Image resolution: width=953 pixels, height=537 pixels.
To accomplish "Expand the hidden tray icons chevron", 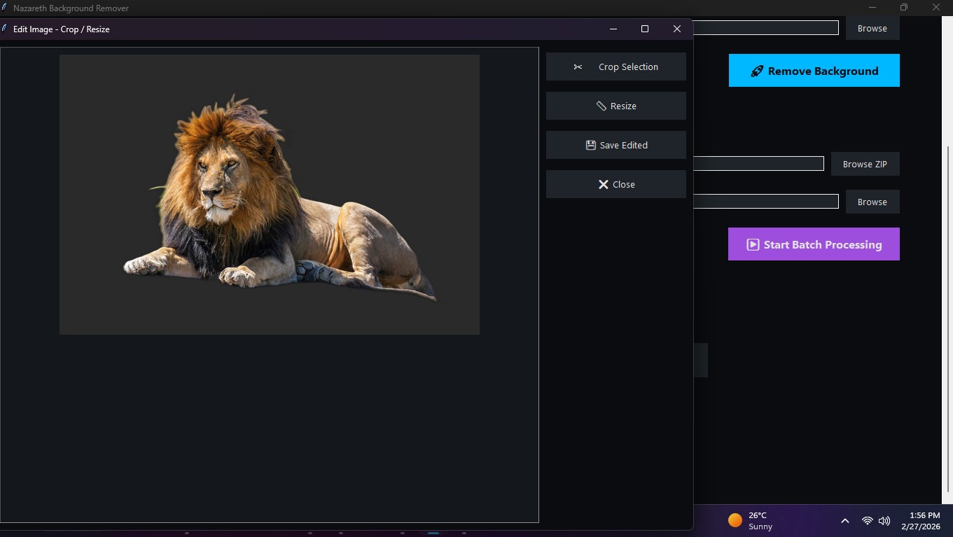I will coord(844,521).
